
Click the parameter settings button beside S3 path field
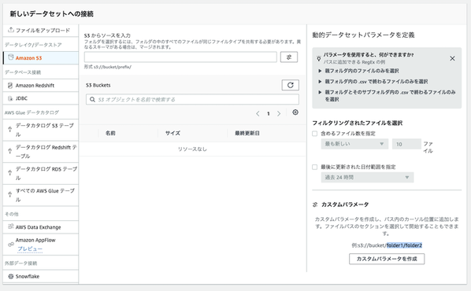[289, 57]
